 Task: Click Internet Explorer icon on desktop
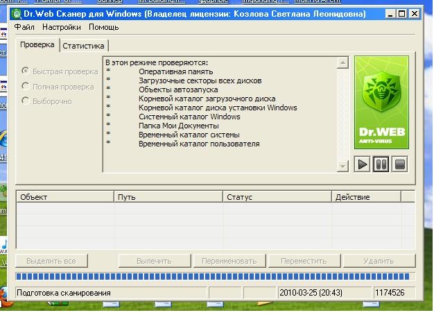point(4,140)
